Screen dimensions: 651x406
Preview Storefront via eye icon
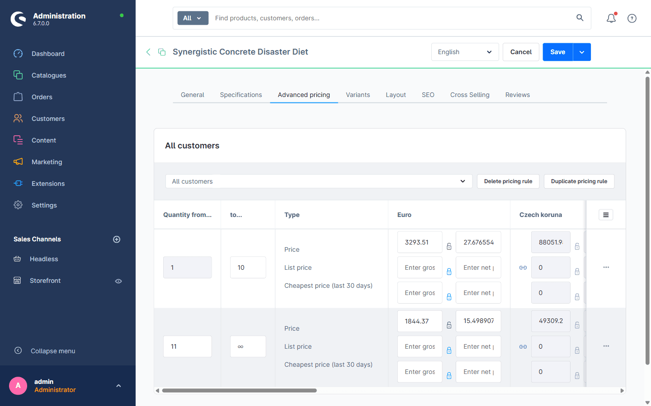point(118,281)
